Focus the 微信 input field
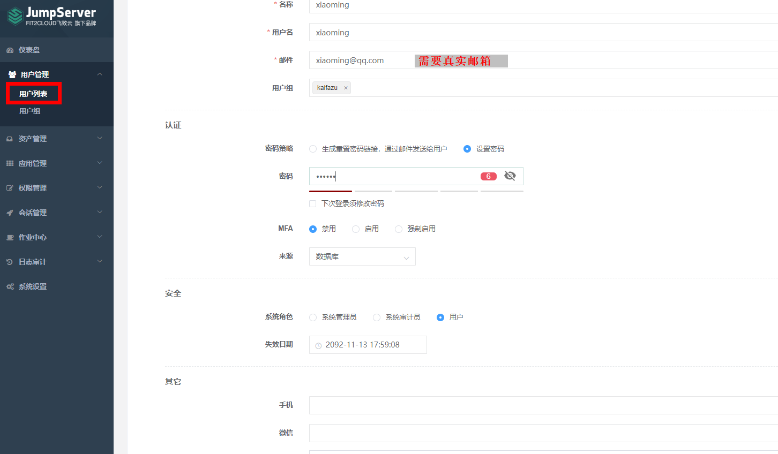Screen dimensions: 778x454 543,433
